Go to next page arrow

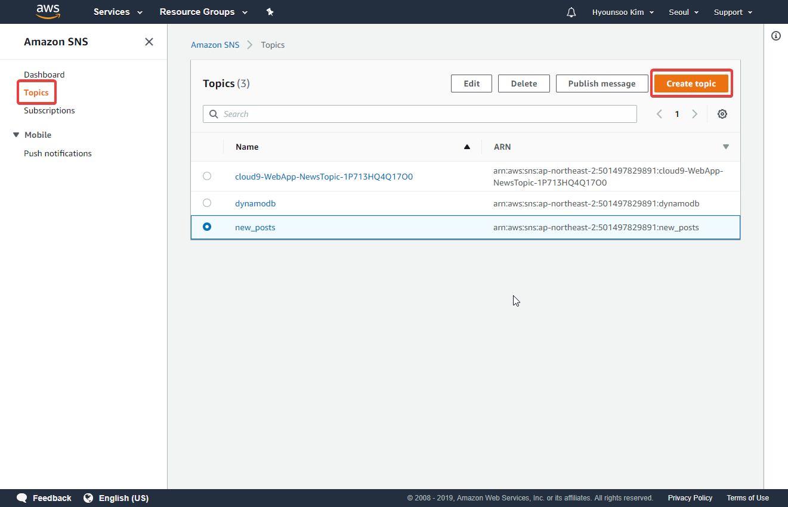[x=694, y=114]
